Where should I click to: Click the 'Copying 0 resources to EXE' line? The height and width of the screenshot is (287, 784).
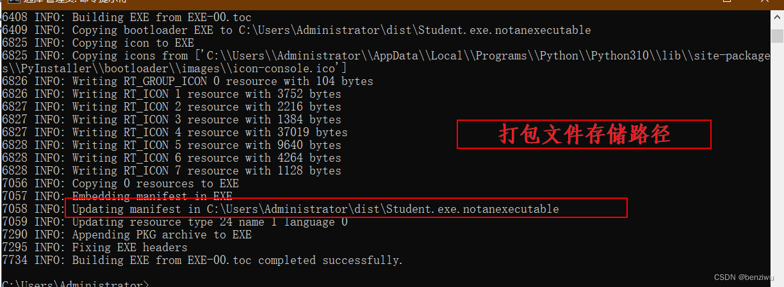point(120,183)
